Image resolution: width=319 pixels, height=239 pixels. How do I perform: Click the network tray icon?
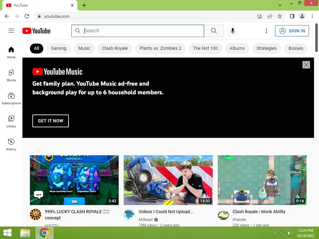pyautogui.click(x=282, y=233)
